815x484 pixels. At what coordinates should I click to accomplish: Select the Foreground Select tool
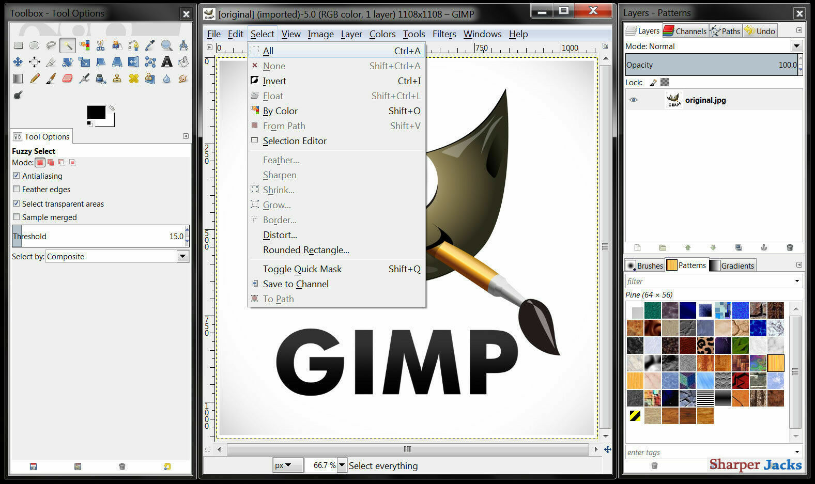click(117, 45)
